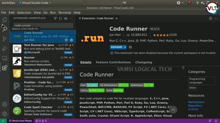Select Code Runner in extensions list

pyautogui.click(x=43, y=37)
